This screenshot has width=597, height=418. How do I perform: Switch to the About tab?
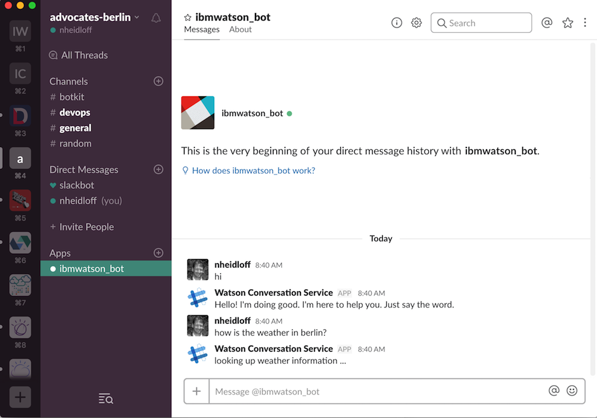240,29
